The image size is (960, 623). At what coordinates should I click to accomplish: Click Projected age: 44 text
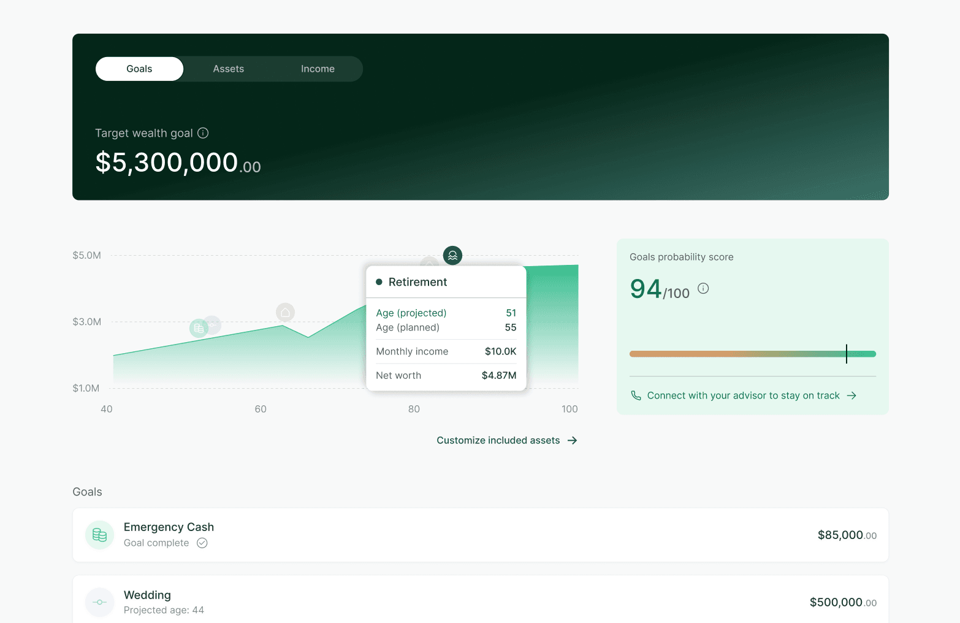[x=164, y=610]
